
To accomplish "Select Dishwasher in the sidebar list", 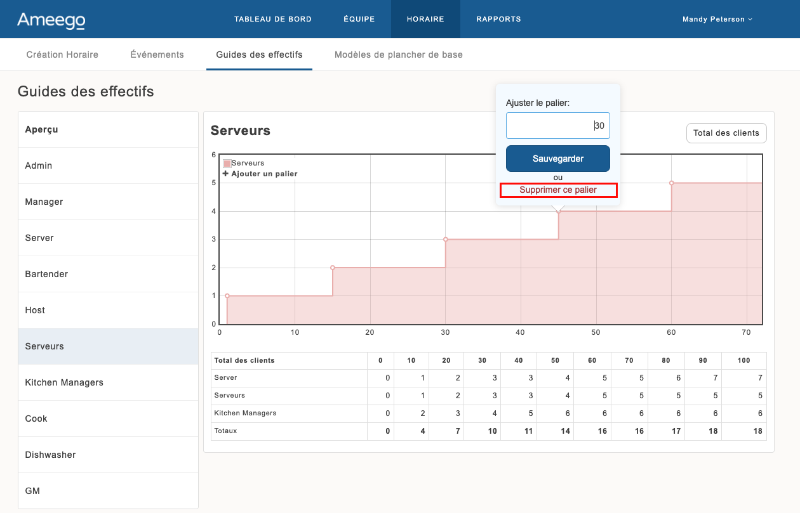I will point(50,455).
